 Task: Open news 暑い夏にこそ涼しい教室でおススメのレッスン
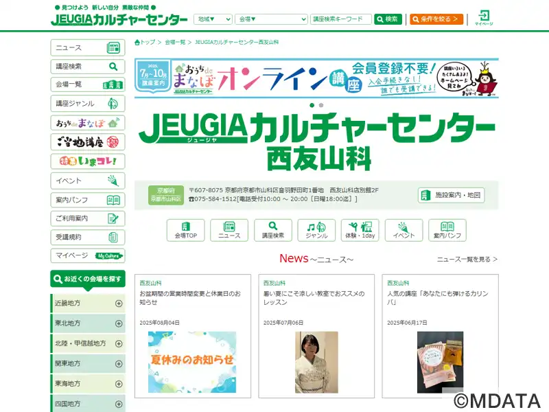(x=314, y=298)
